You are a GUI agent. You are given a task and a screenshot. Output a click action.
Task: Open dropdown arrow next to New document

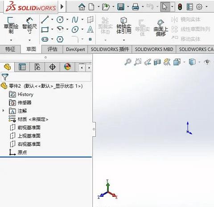pyautogui.click(x=99, y=7)
